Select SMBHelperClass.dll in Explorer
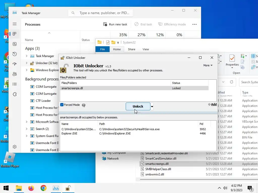The width and height of the screenshot is (258, 193). pyautogui.click(x=158, y=169)
